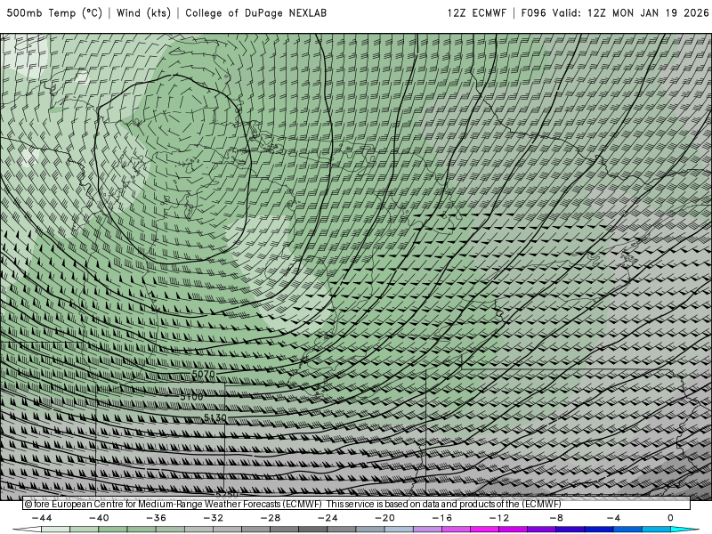Click the 0 value on the temperature scale
The width and height of the screenshot is (712, 534).
(671, 518)
